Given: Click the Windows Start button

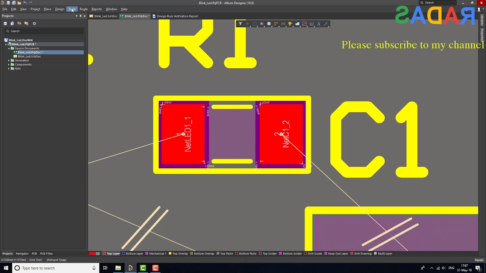Looking at the screenshot, I should coord(6,268).
